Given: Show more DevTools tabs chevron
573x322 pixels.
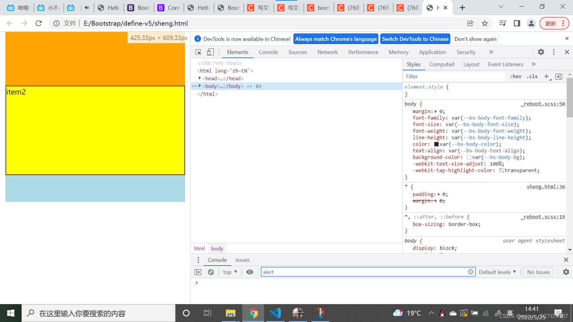Looking at the screenshot, I should pos(491,52).
